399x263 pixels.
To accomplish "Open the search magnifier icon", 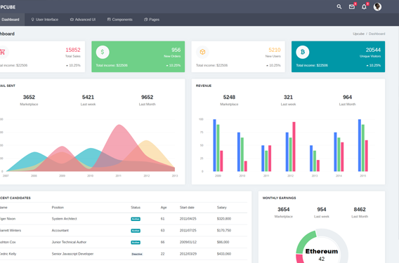I will click(x=339, y=7).
